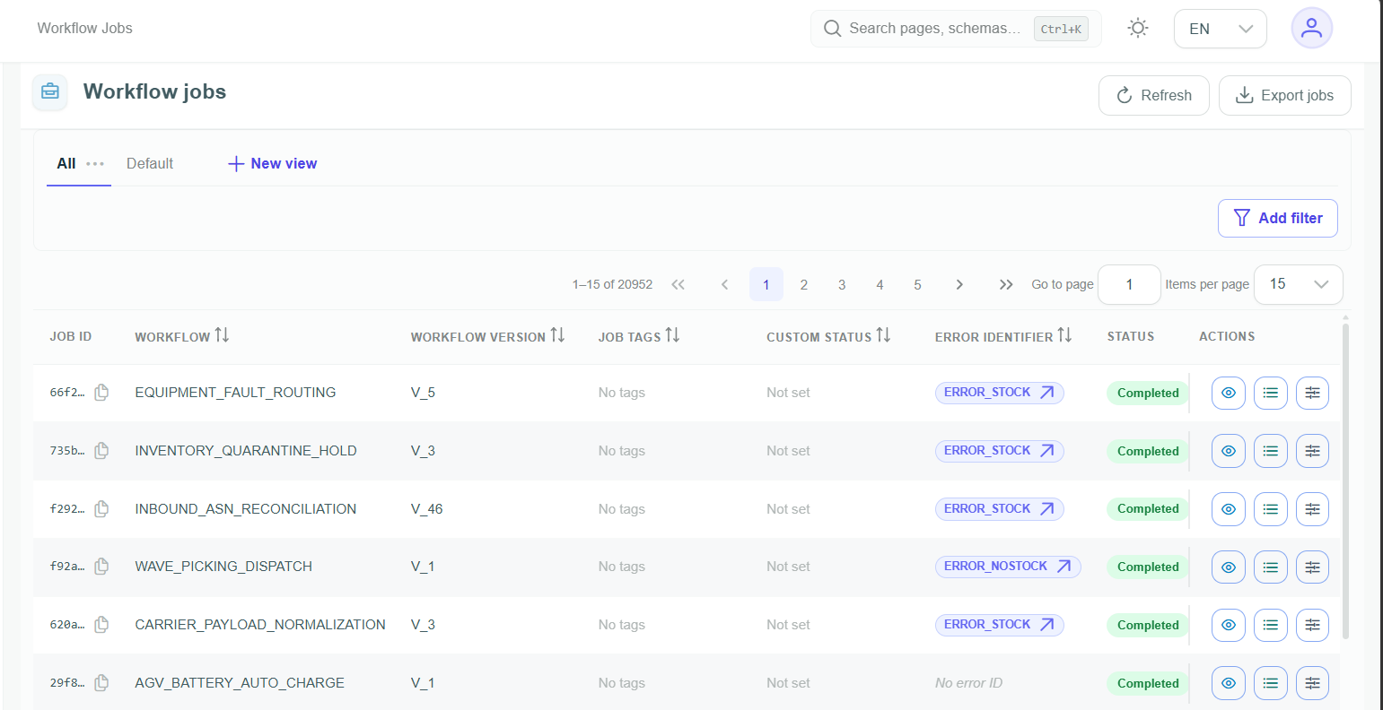Image resolution: width=1383 pixels, height=710 pixels.
Task: Open ERROR_NOSTOCK link for WAVE_PICKING_DISPATCH
Action: pos(1008,567)
